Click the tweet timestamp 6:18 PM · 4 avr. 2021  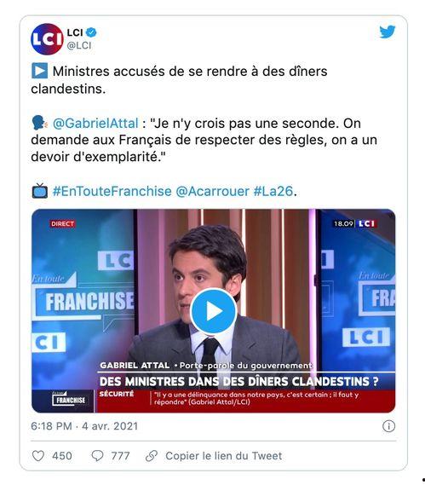84,426
